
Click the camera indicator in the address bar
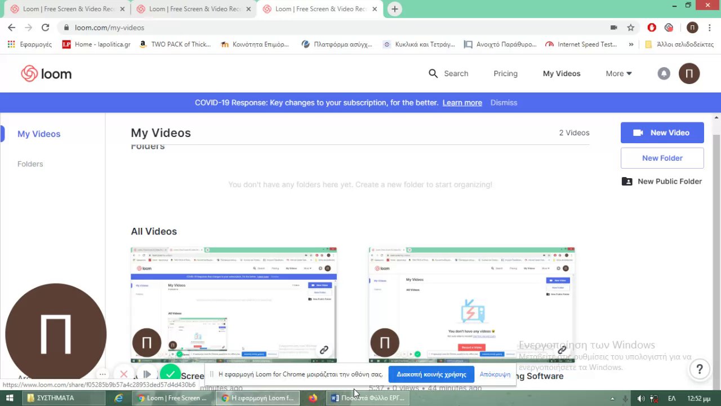[613, 27]
